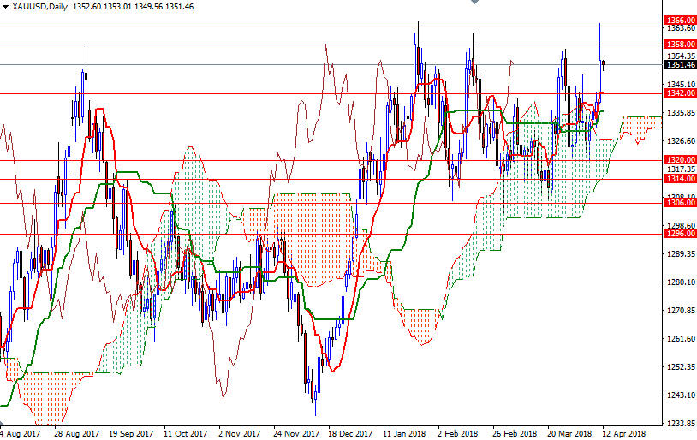
Task: Click the 1280.10 price on the scale
Action: click(x=679, y=282)
